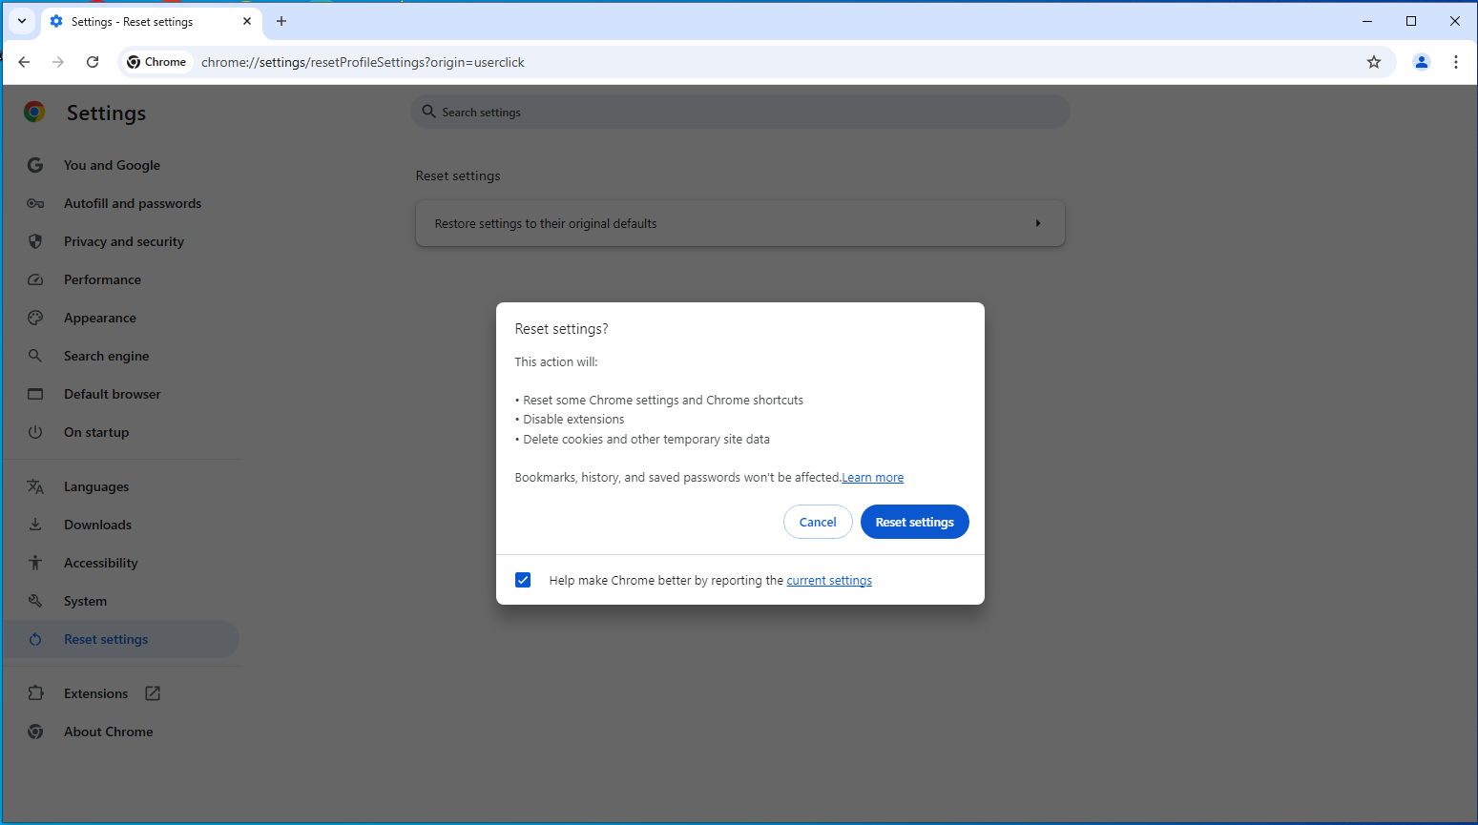Click the magnifier icon for Search engine

(x=35, y=356)
